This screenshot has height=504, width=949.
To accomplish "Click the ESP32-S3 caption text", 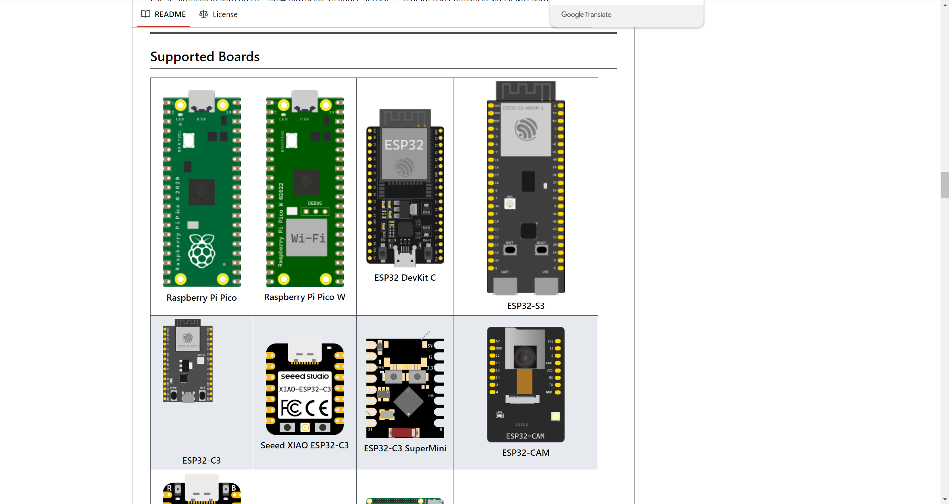I will (x=525, y=306).
